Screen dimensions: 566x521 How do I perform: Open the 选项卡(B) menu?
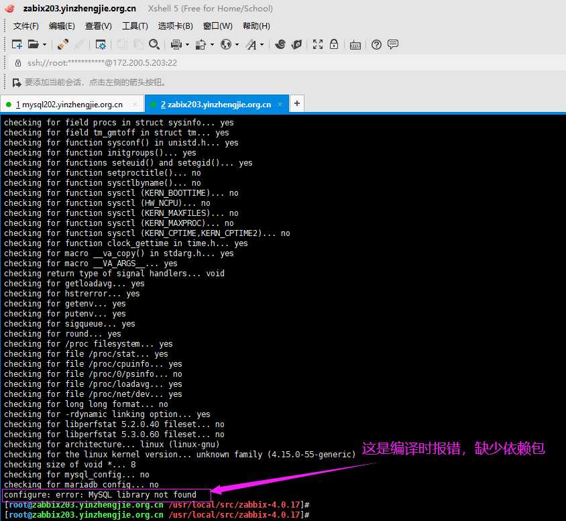coord(176,26)
